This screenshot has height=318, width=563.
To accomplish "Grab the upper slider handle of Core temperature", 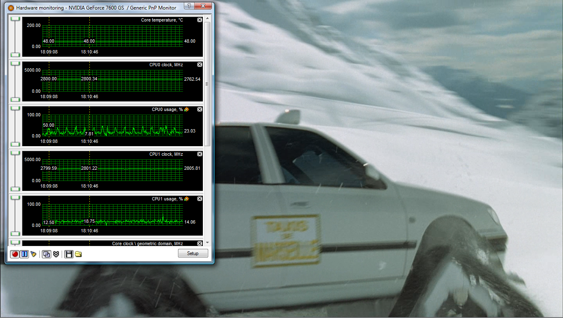I will 15,19.
